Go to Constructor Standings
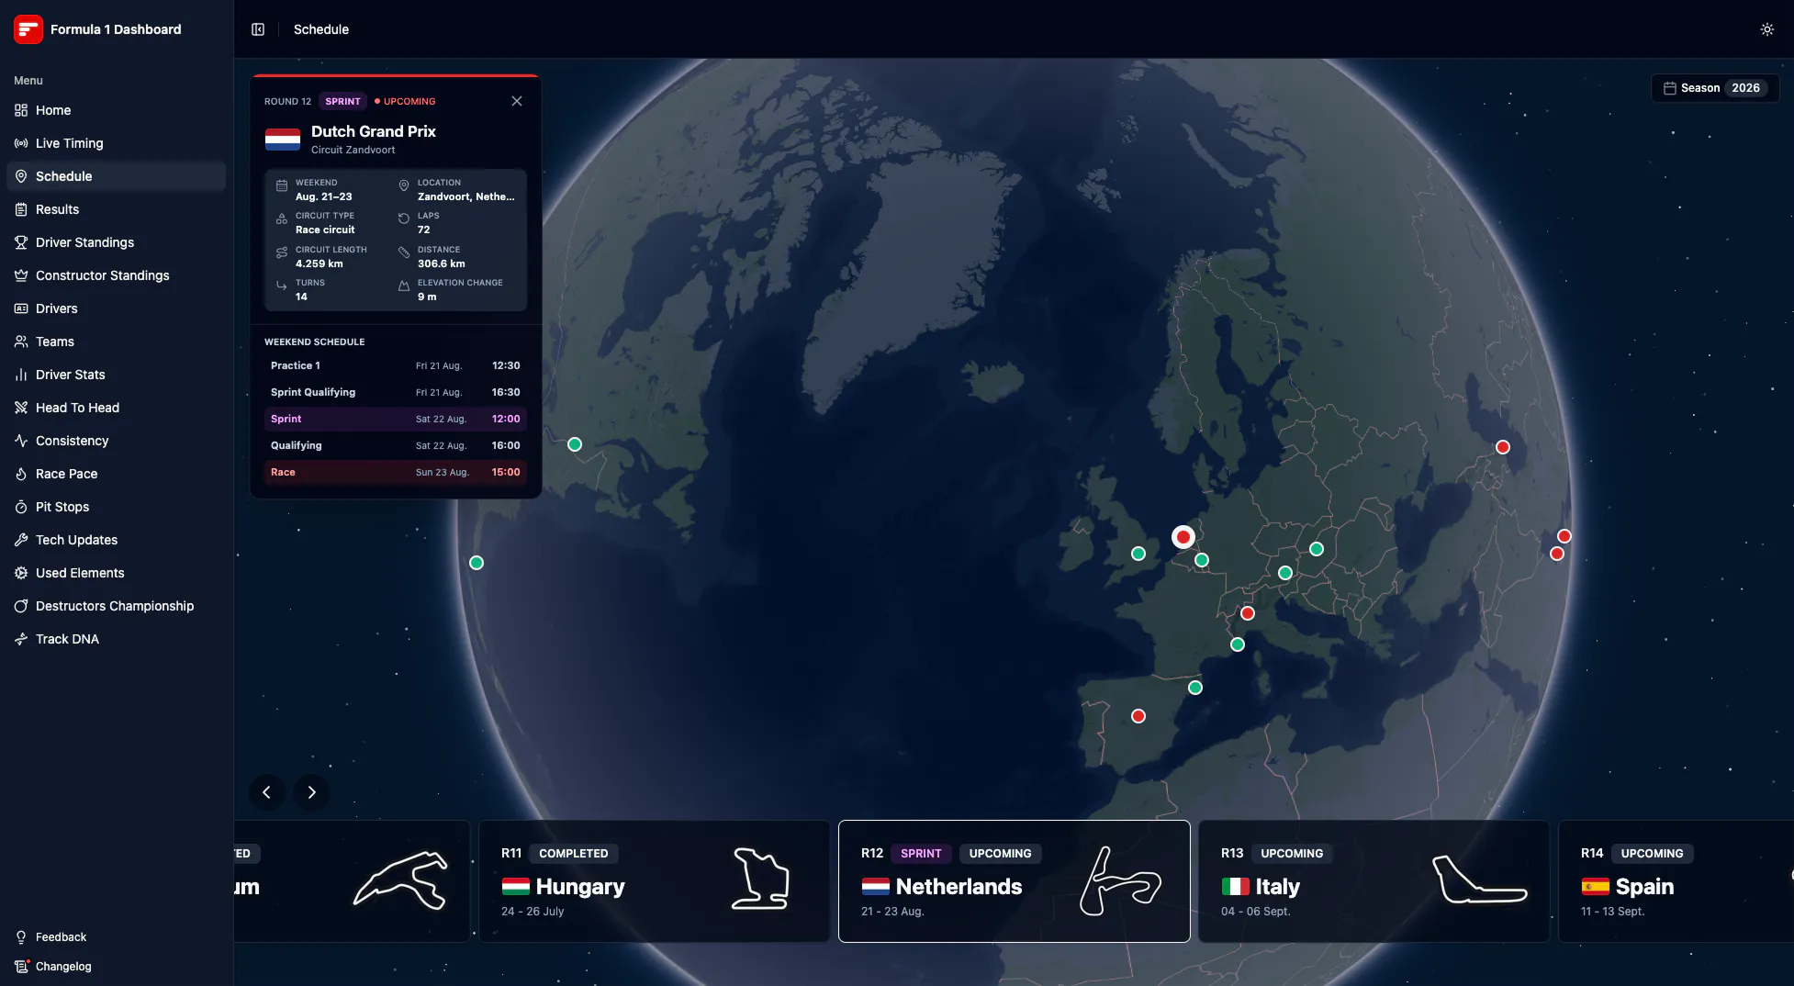1794x986 pixels. [116, 275]
